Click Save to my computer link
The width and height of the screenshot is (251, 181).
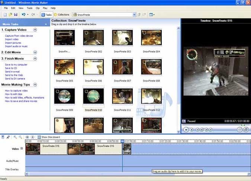click(16, 65)
